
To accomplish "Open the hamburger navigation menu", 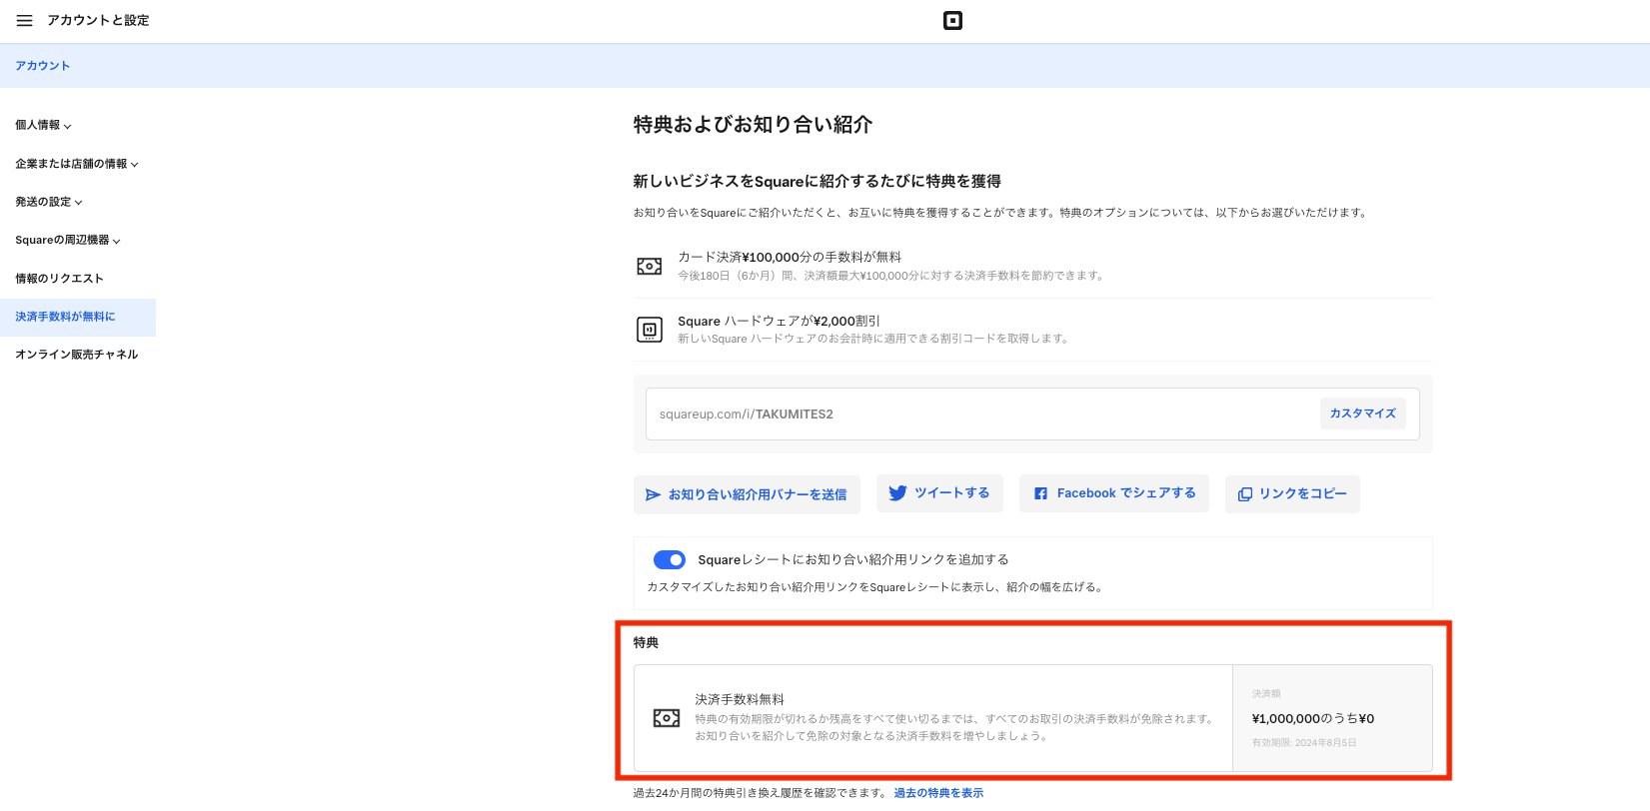I will pos(25,20).
